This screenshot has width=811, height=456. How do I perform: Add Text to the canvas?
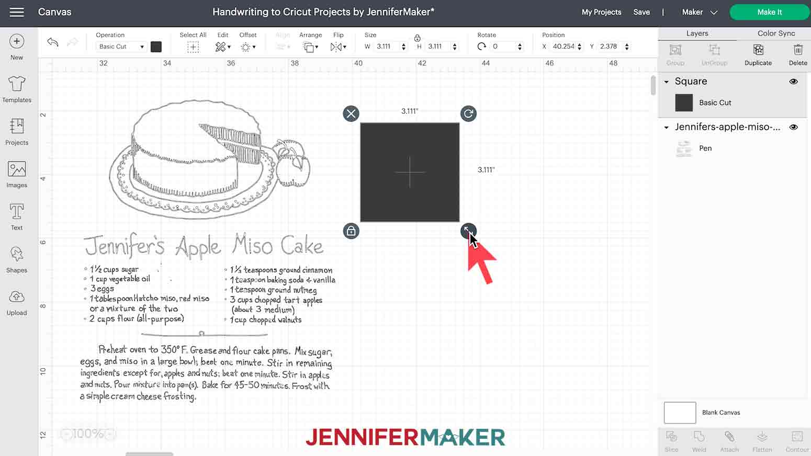17,216
